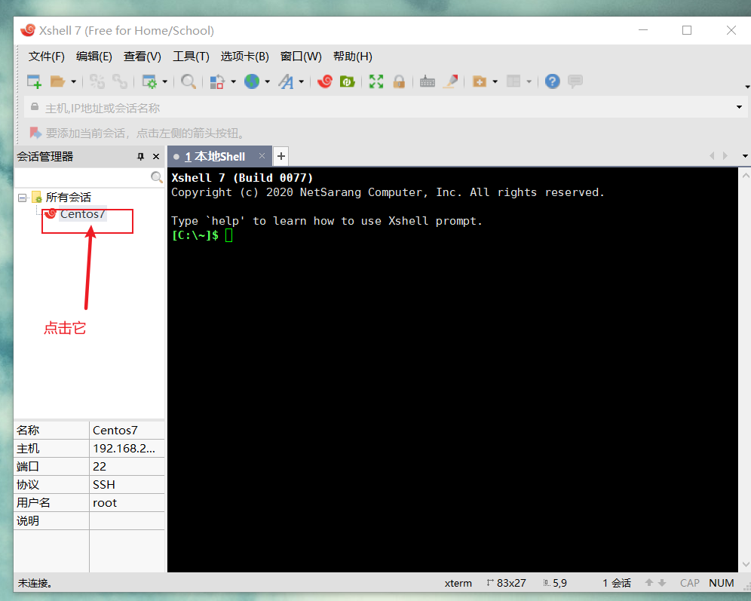Click the 192.168.2... host value

point(124,449)
